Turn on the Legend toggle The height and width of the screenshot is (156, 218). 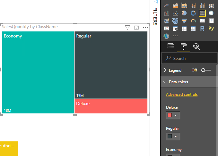tap(206, 70)
